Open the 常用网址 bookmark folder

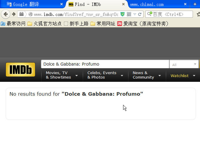[x=103, y=24]
